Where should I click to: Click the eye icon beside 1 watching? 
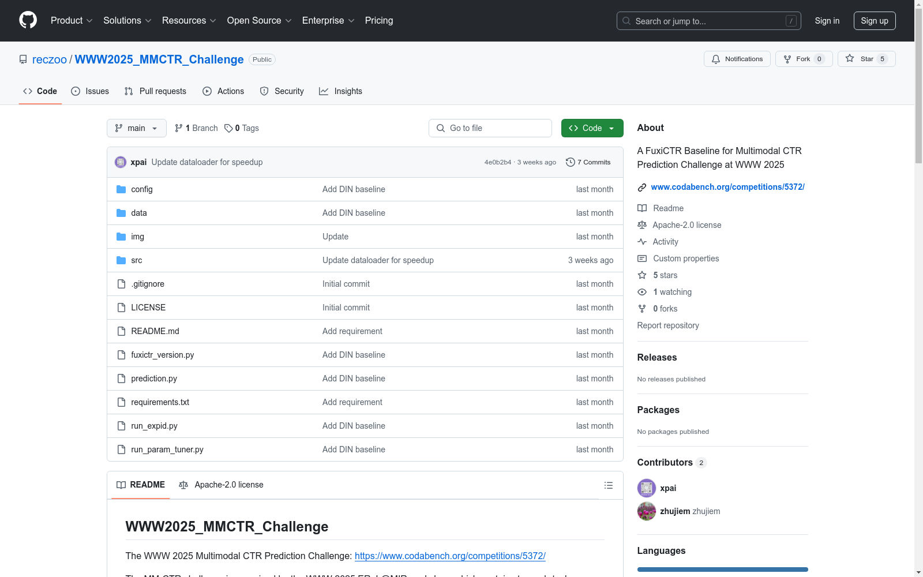tap(642, 292)
